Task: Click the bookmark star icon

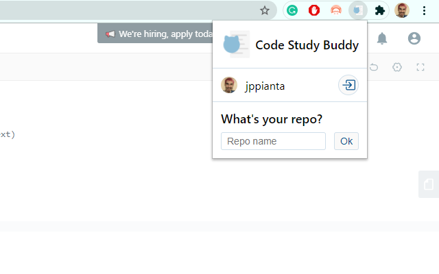Action: (265, 10)
